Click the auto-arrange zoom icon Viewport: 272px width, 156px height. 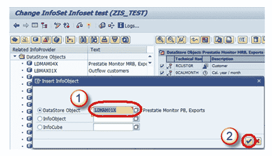[x=181, y=40]
